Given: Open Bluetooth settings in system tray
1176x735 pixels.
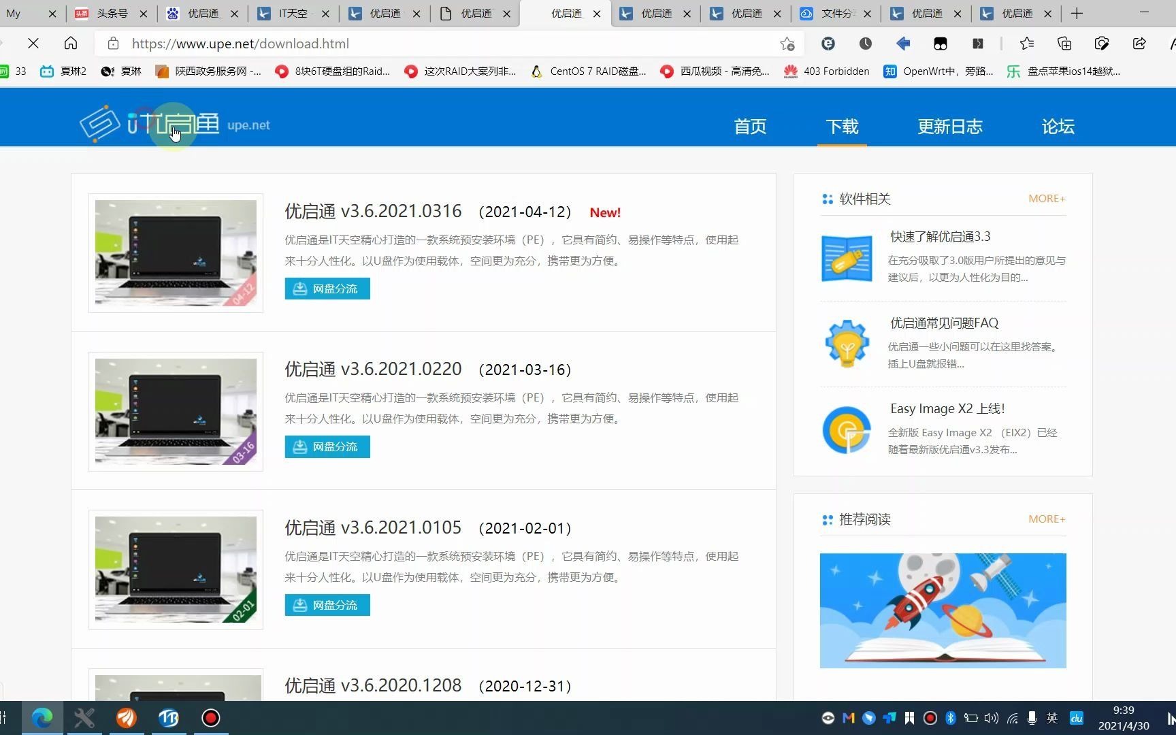Looking at the screenshot, I should point(951,718).
